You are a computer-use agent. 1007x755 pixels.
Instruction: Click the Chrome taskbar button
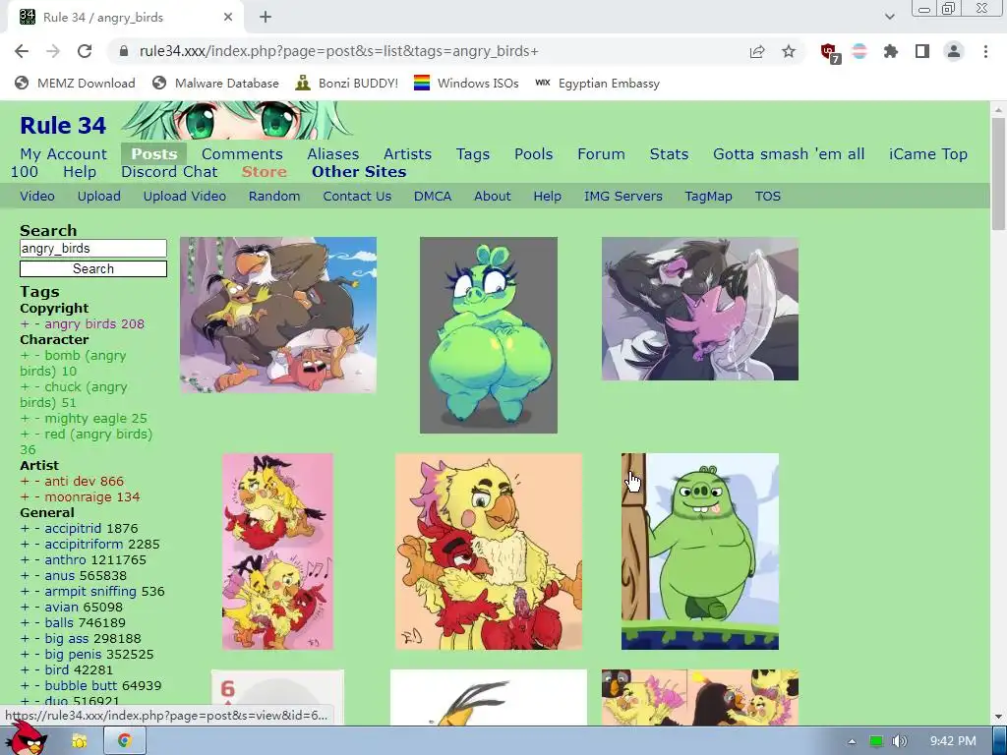pos(125,741)
